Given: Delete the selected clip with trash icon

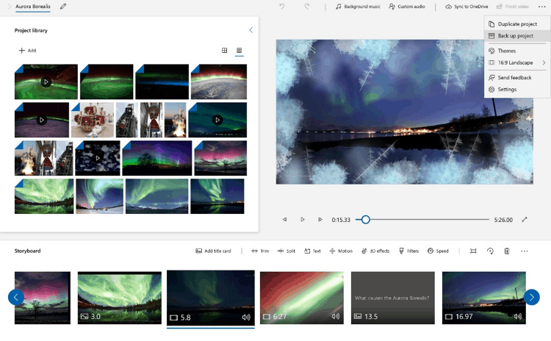Looking at the screenshot, I should [x=507, y=251].
